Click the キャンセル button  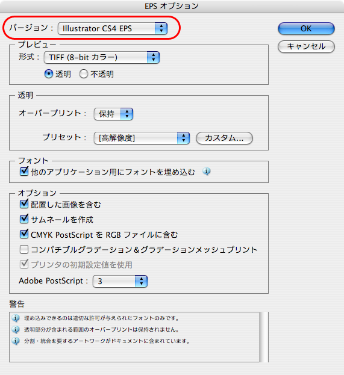tap(306, 46)
